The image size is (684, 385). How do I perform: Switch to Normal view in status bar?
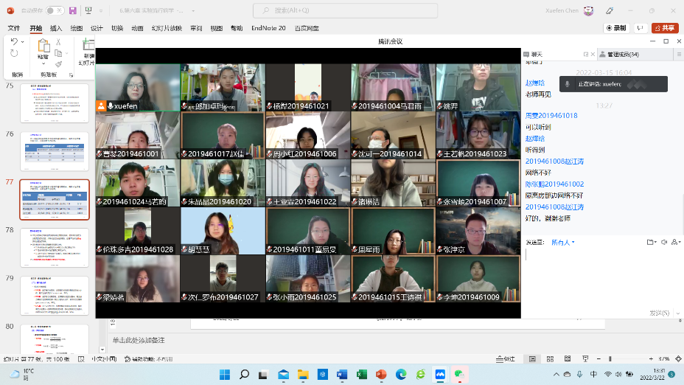(x=531, y=359)
